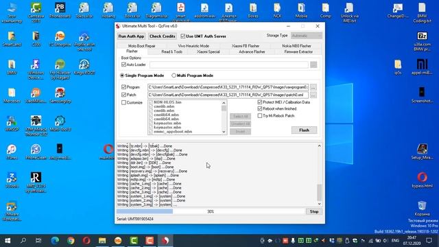This screenshot has height=247, width=439.
Task: Switch to Vivo Heuristic Mode tab
Action: coord(193,46)
